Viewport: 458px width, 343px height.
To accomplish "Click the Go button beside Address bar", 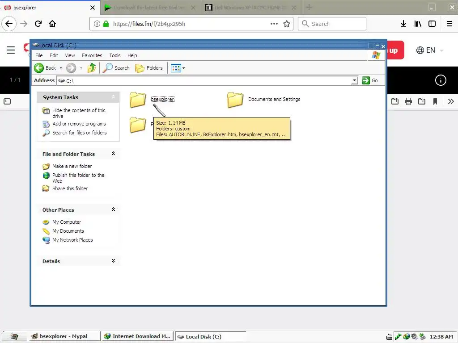I will [x=370, y=80].
